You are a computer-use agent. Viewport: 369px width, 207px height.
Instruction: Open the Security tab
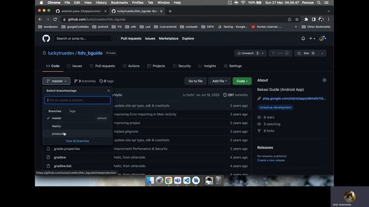pyautogui.click(x=182, y=66)
